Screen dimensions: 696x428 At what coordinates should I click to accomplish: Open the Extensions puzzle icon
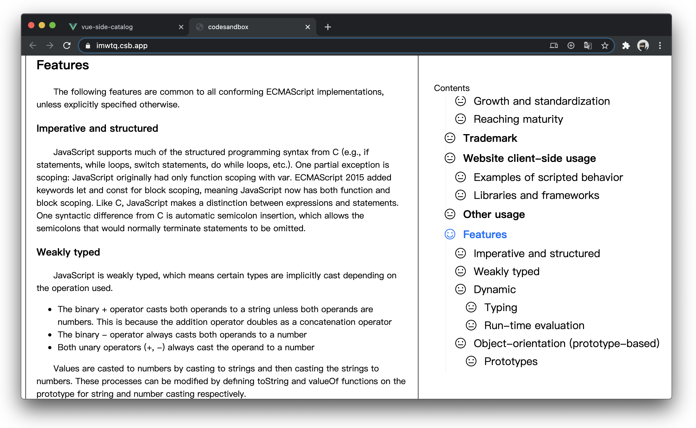(x=626, y=45)
